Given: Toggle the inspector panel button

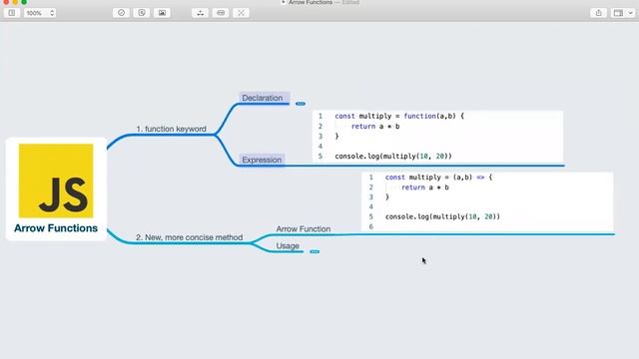Looking at the screenshot, I should [618, 13].
